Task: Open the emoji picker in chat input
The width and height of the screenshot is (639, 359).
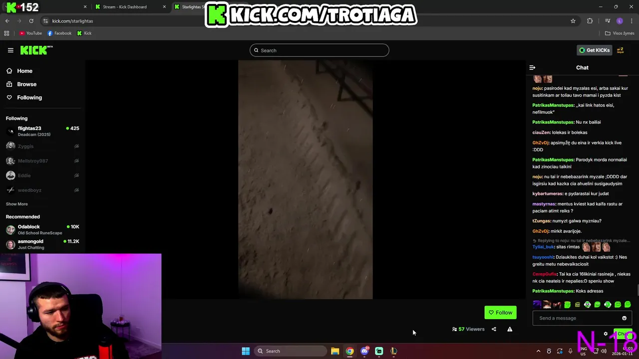Action: click(624, 318)
